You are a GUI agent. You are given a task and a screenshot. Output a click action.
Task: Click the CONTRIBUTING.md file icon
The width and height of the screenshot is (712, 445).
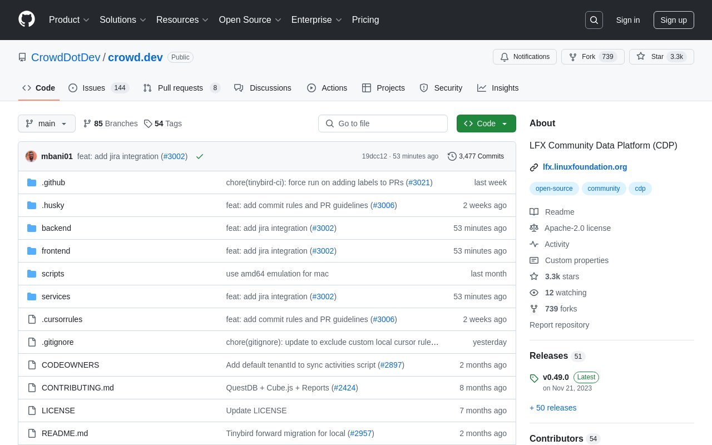[32, 388]
